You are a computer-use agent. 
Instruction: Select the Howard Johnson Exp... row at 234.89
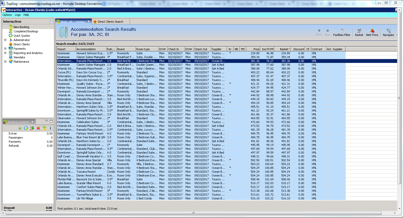pos(201,53)
